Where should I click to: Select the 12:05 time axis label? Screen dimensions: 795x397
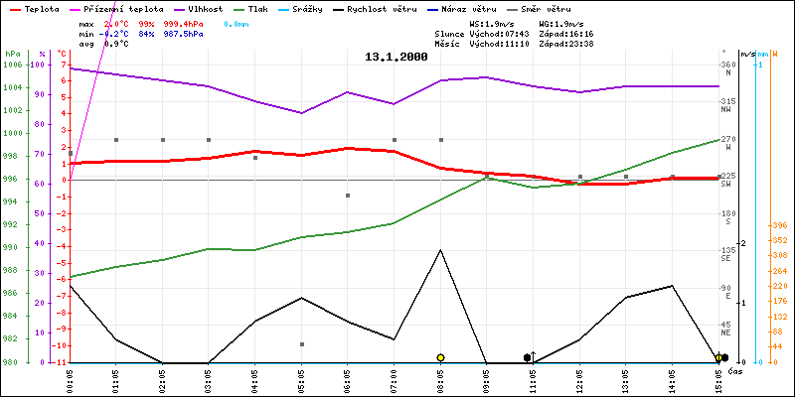[579, 377]
